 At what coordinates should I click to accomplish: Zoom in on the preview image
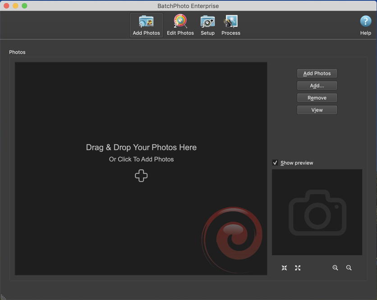[335, 268]
